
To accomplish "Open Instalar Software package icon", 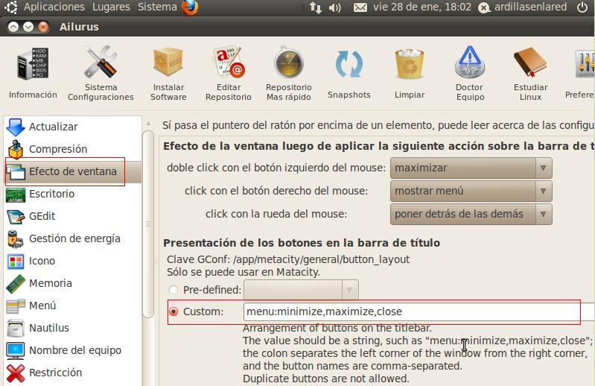I will pos(168,62).
